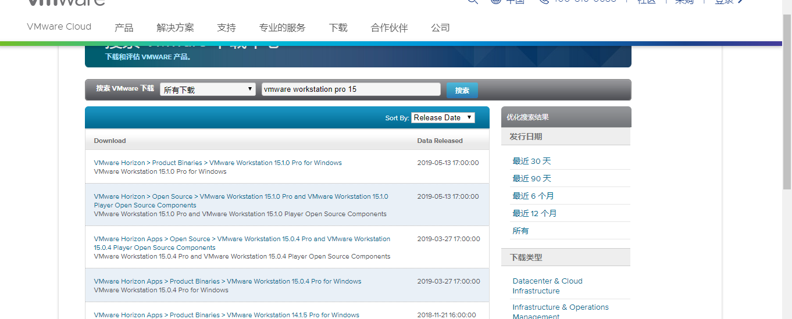
Task: Open the 下载 navigation menu
Action: [x=338, y=27]
